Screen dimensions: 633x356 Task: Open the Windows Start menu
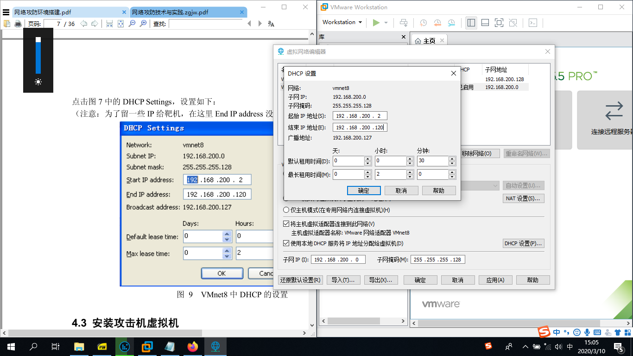tap(11, 346)
